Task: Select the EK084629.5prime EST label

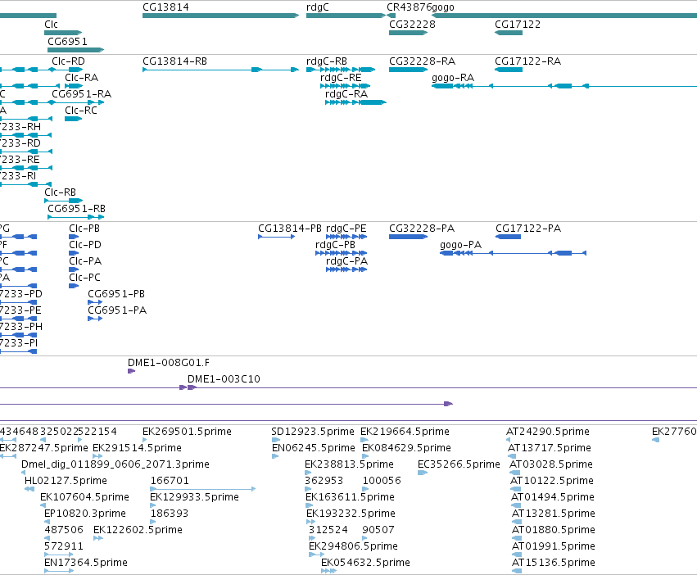Action: point(406,448)
